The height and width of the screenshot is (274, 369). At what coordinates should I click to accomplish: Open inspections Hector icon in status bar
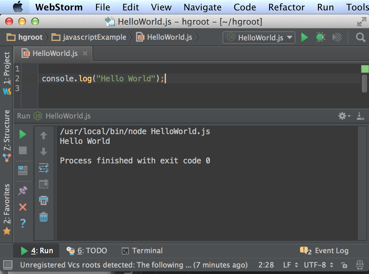pyautogui.click(x=360, y=265)
